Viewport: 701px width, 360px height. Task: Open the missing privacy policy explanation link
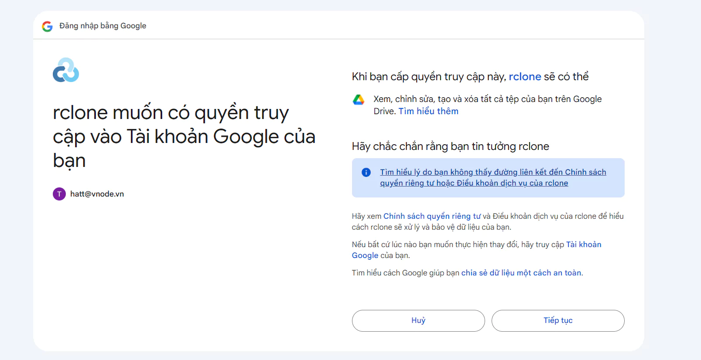493,177
